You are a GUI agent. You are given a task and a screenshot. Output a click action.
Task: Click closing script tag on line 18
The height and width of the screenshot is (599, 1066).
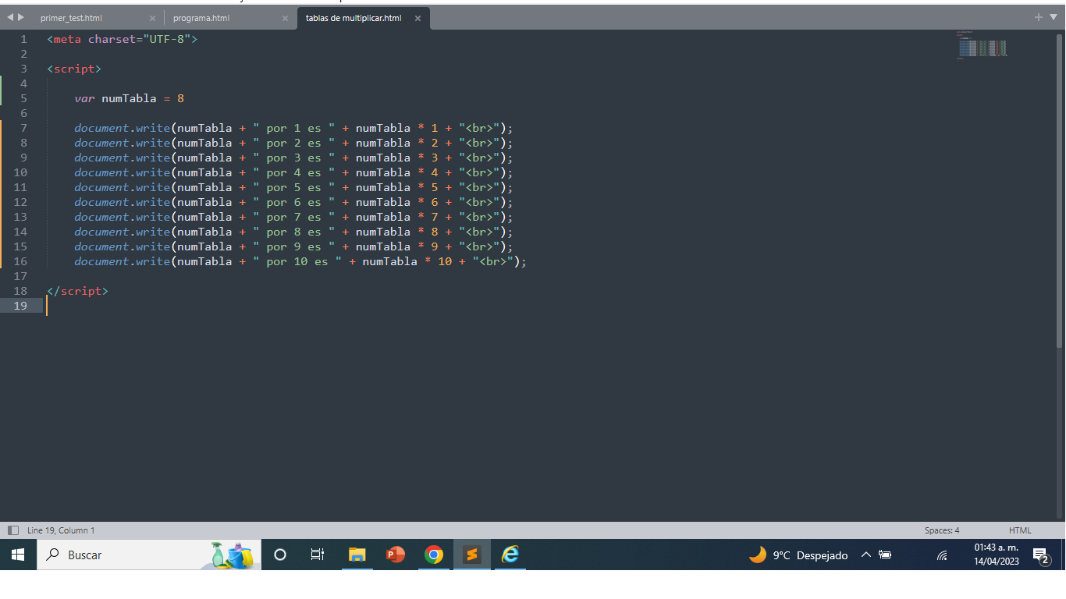pos(77,291)
